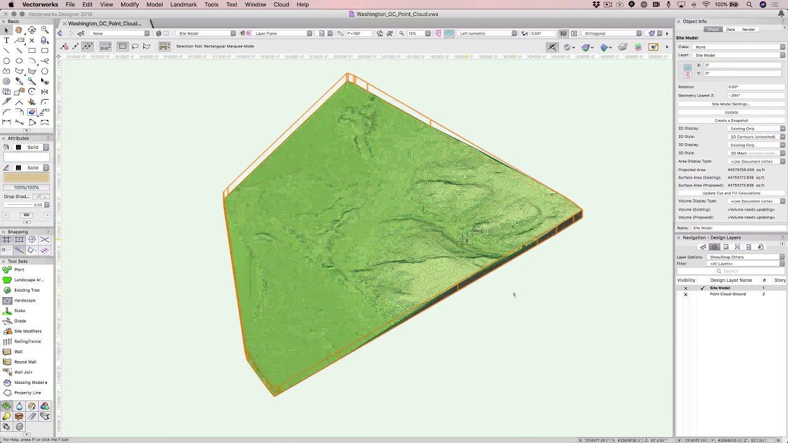The width and height of the screenshot is (788, 443).
Task: Open the Landmark menu
Action: (183, 4)
